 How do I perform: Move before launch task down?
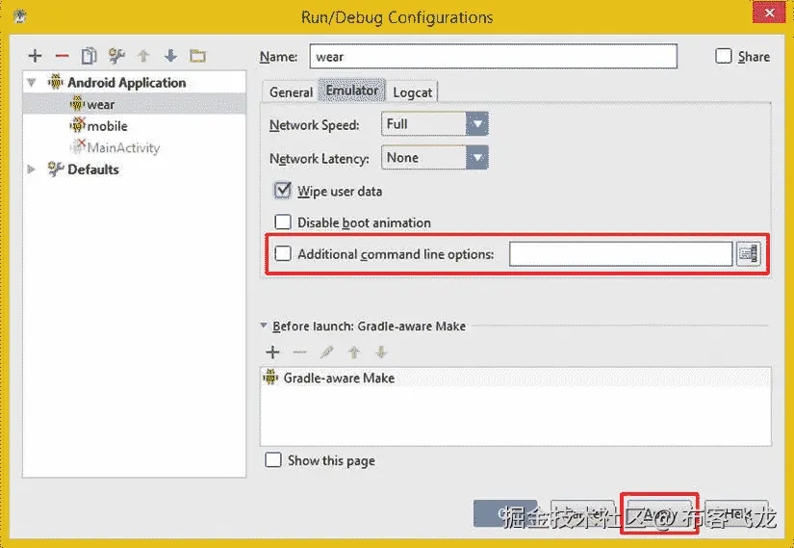click(381, 352)
